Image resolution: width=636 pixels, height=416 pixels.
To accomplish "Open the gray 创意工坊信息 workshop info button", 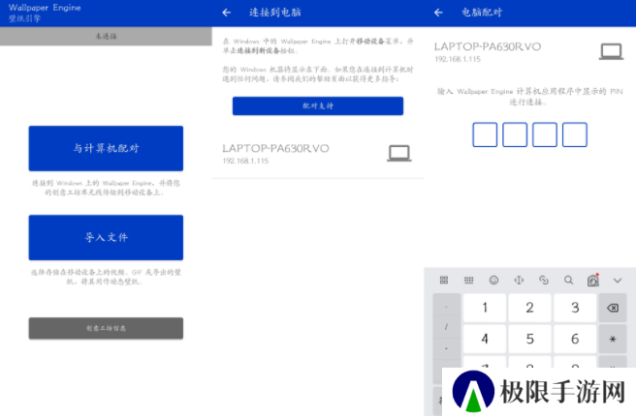I will (106, 328).
